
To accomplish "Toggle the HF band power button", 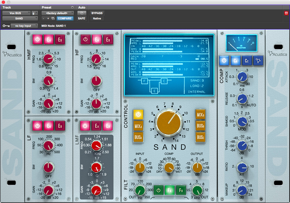I will (85, 39).
